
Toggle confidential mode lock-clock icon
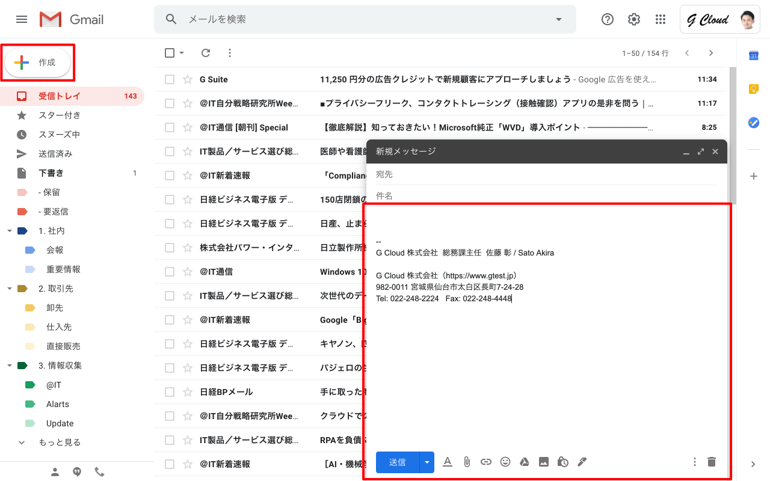tap(563, 462)
